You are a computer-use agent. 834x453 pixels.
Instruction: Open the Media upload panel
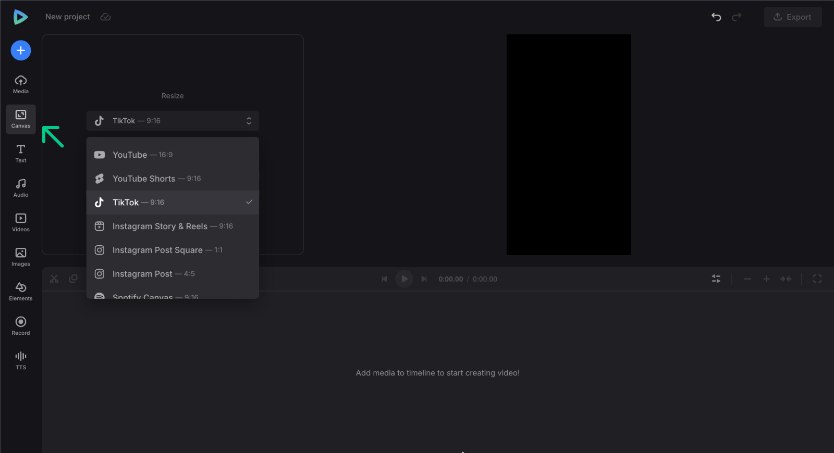[21, 84]
